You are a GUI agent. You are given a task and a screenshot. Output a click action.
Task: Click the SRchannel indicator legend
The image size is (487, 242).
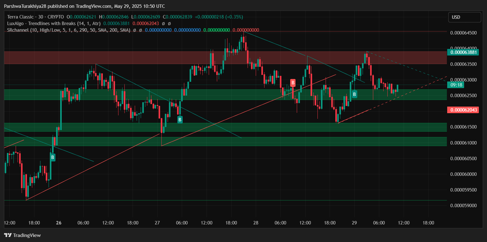[69, 30]
